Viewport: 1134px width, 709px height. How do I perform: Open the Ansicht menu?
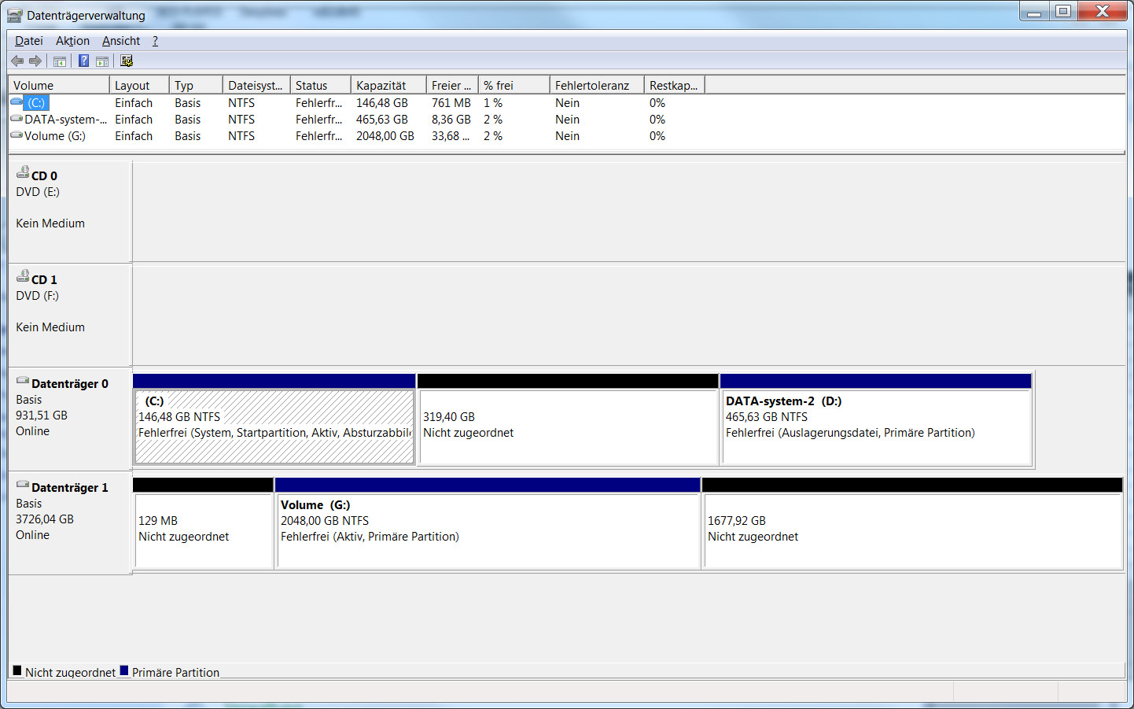[x=121, y=41]
